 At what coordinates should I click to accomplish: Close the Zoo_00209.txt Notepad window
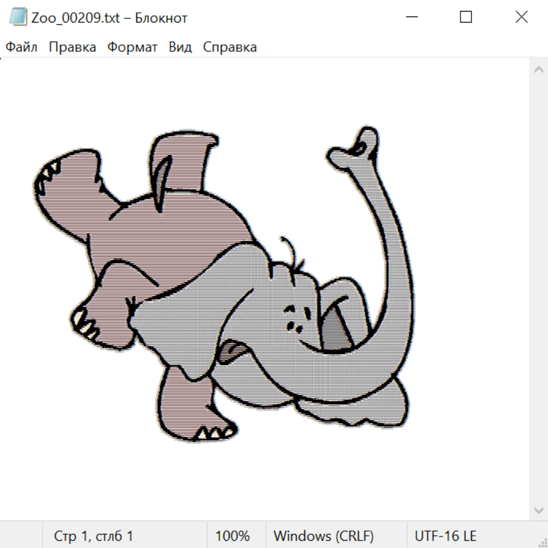click(521, 17)
